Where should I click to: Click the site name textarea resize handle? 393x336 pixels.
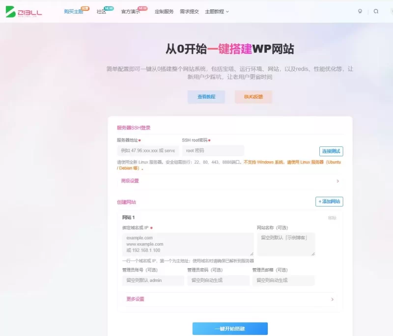[313, 254]
